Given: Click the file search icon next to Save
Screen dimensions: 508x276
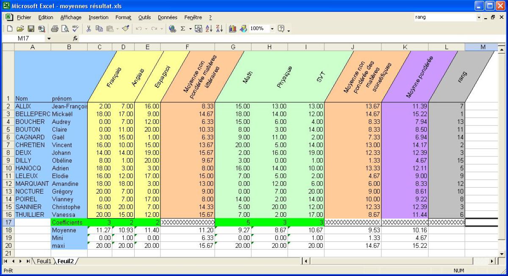Looking at the screenshot, I should [41, 29].
